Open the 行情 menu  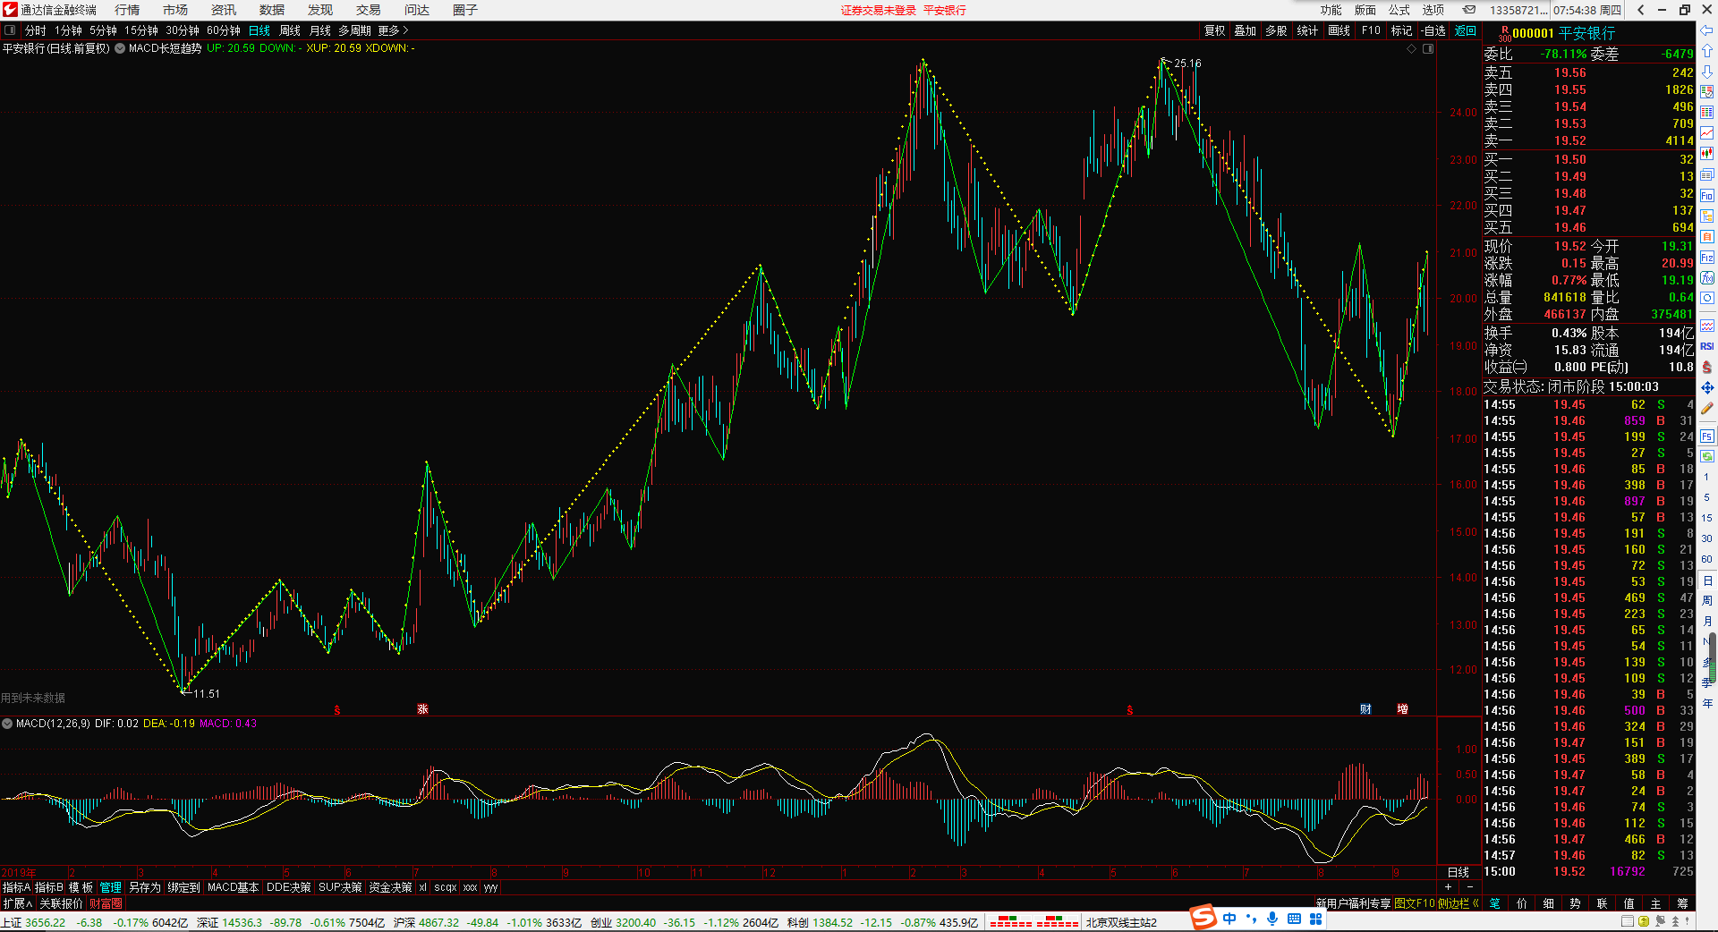(127, 10)
